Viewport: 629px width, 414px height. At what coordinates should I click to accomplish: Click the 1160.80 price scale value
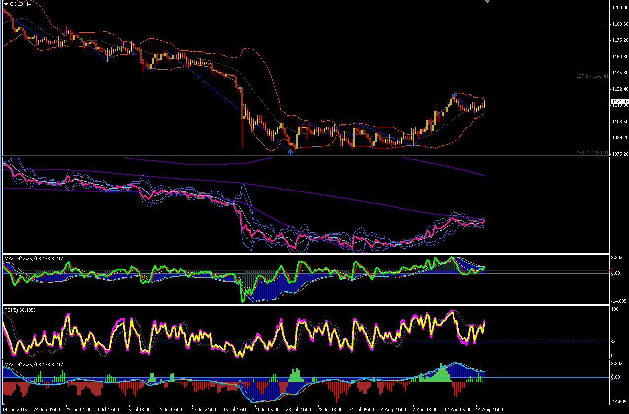619,57
